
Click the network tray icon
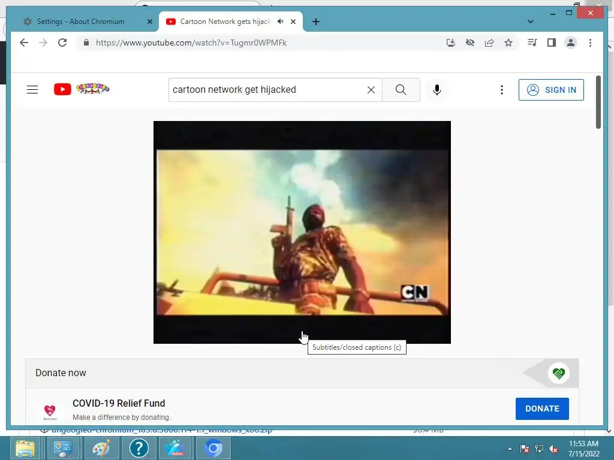(x=539, y=449)
